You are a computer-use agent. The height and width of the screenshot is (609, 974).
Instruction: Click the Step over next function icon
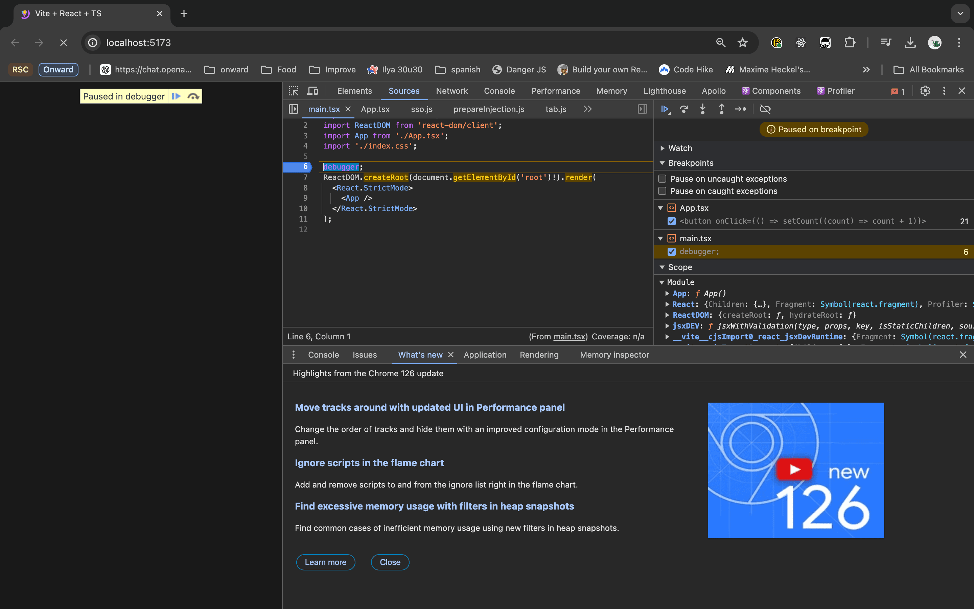pos(684,109)
